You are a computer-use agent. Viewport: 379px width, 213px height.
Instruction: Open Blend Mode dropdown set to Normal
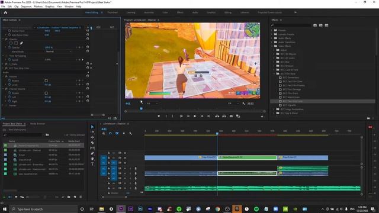(59, 51)
